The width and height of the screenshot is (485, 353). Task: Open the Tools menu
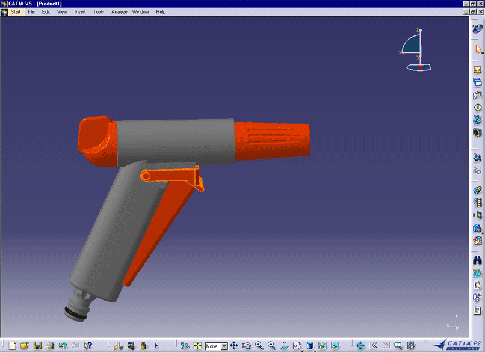pyautogui.click(x=98, y=12)
